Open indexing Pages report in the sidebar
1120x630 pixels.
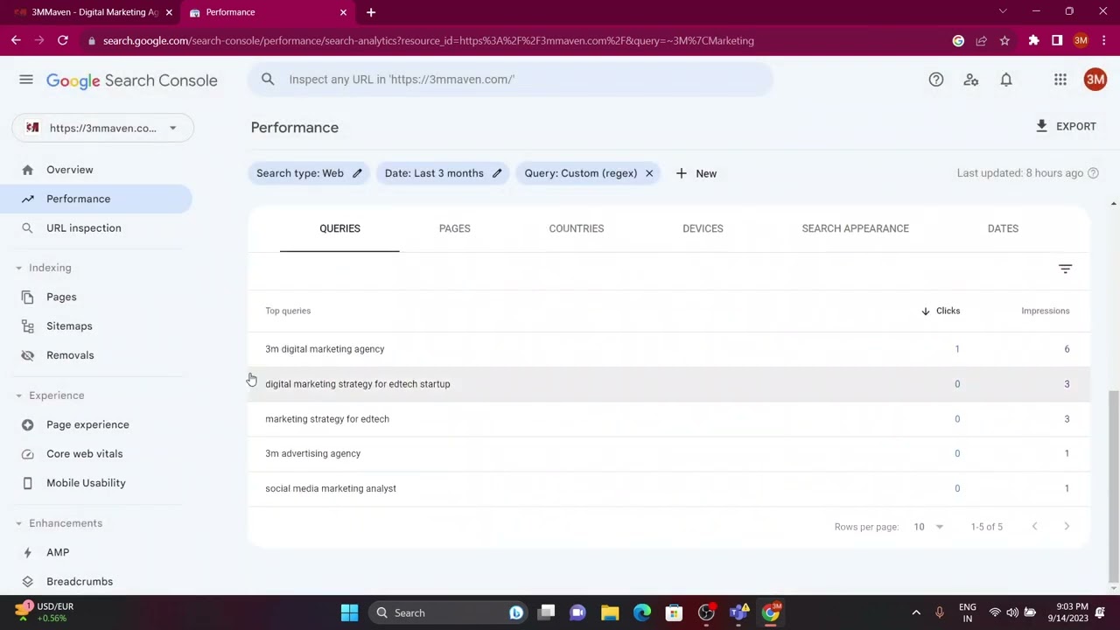tap(96, 297)
